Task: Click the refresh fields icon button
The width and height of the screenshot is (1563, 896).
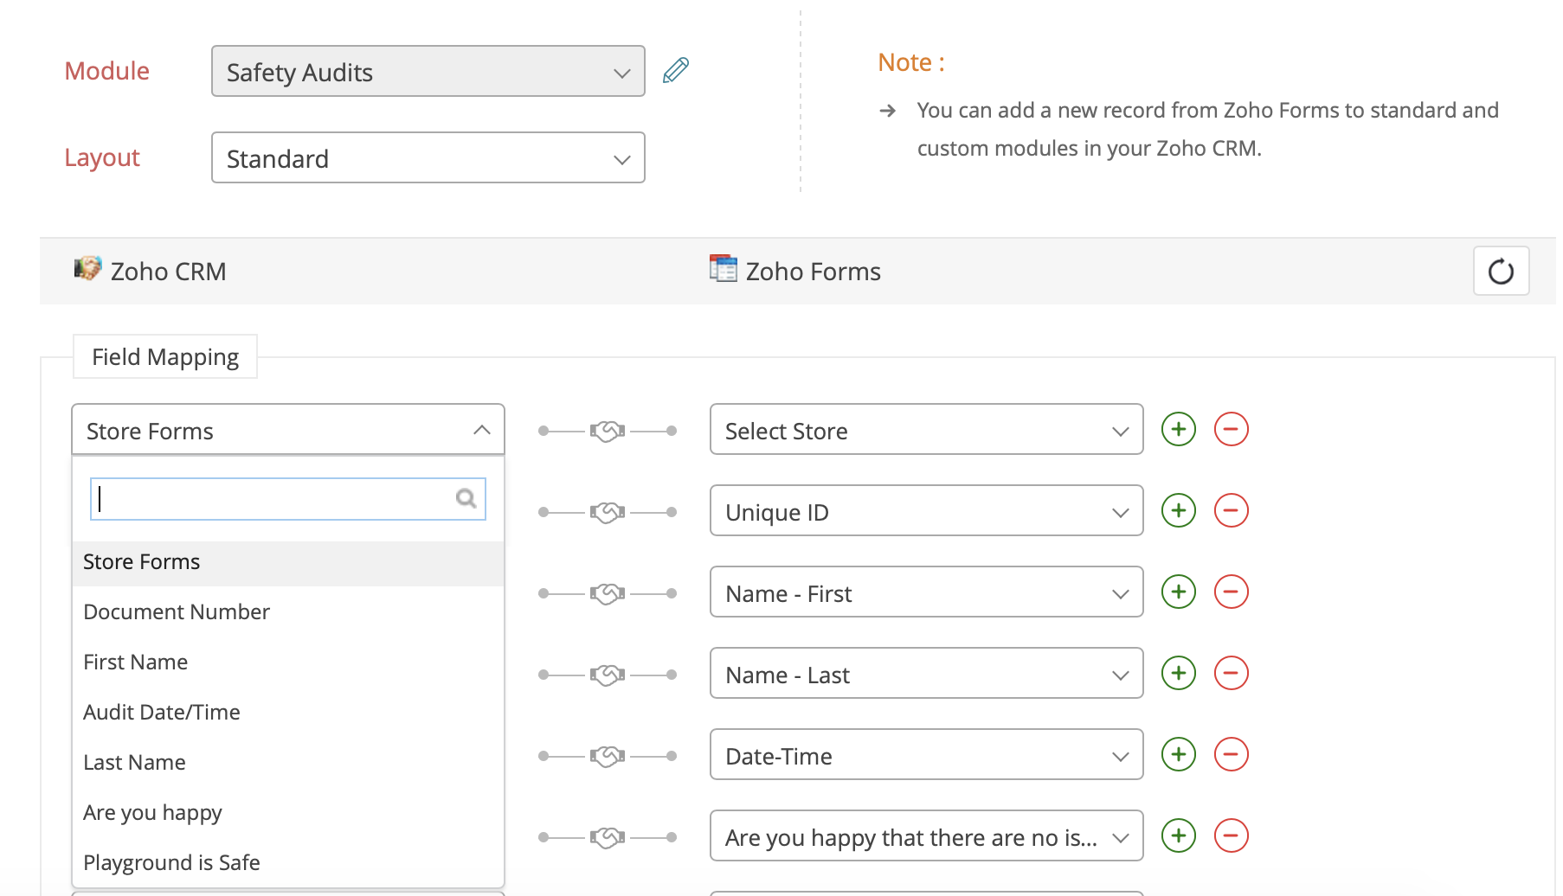Action: 1501,272
